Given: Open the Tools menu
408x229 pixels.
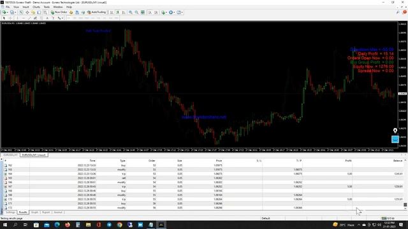Looking at the screenshot, I should coord(47,7).
